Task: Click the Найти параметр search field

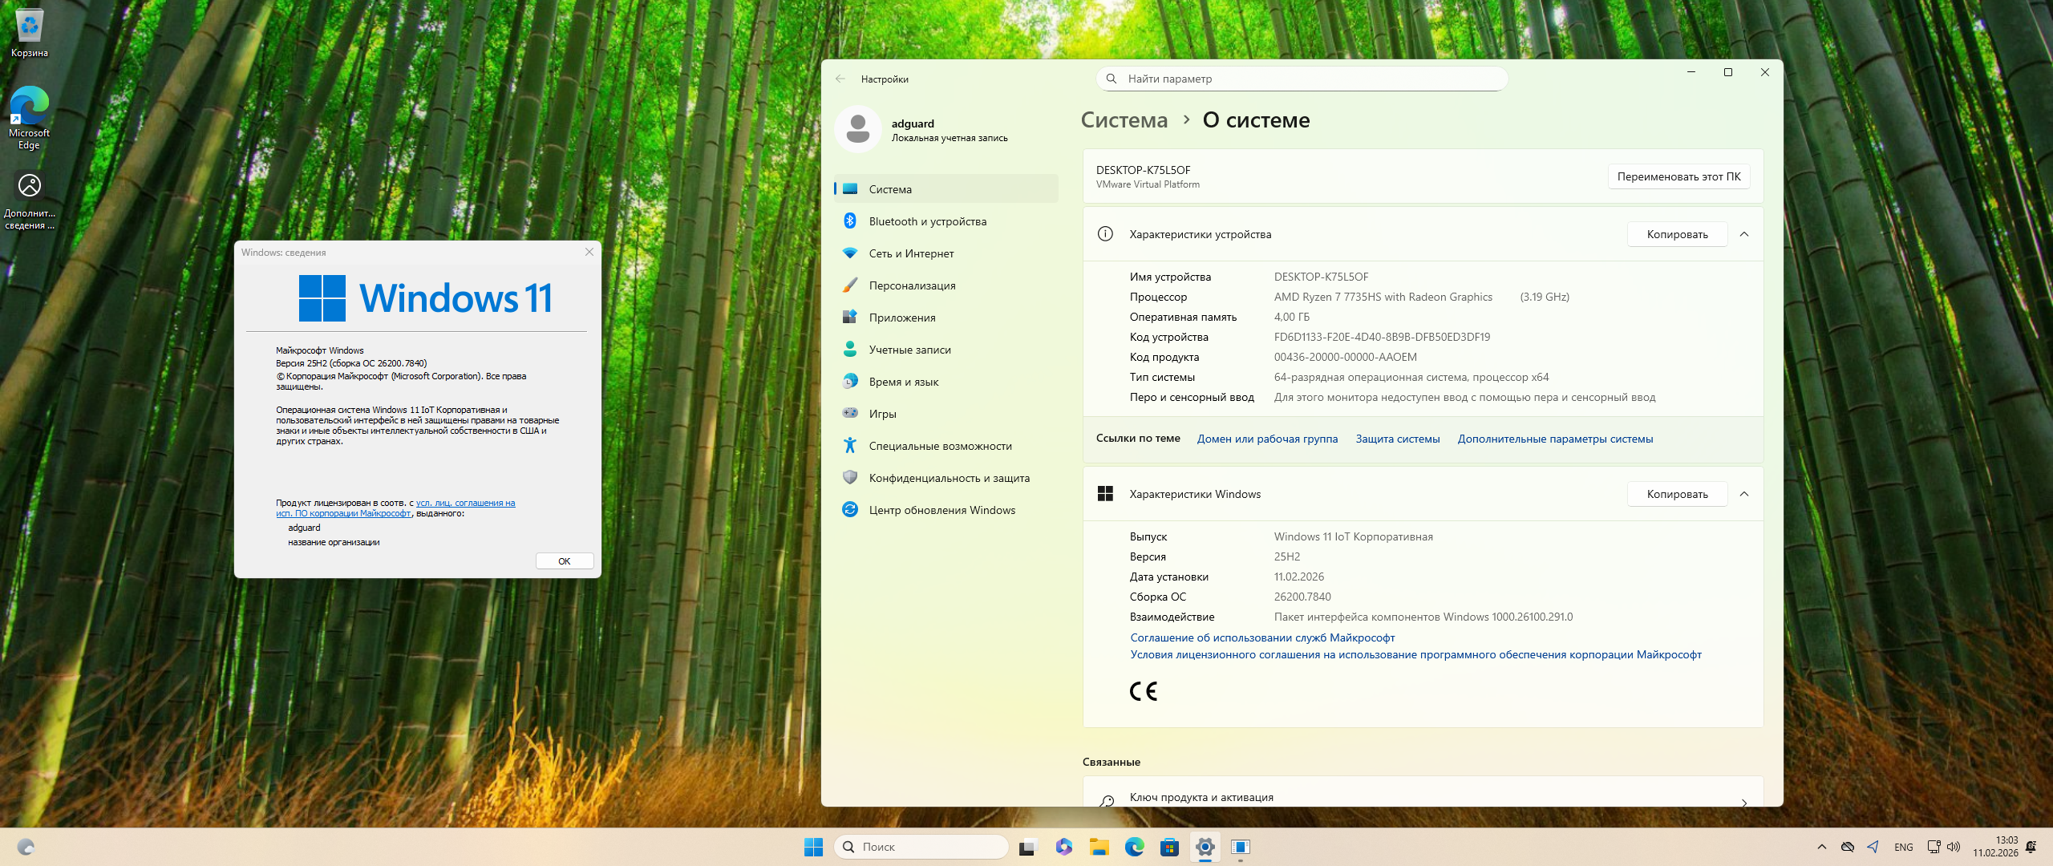Action: click(1302, 79)
